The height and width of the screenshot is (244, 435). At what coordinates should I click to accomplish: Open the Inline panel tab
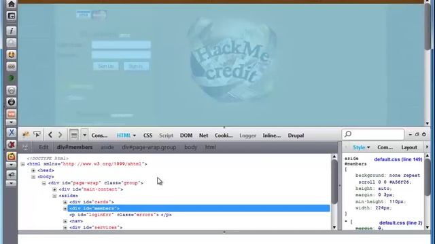(x=272, y=136)
